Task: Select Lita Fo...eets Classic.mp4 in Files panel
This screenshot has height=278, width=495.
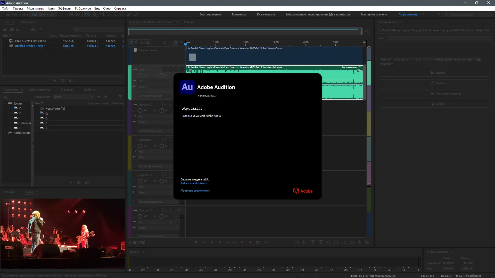Action: (x=30, y=41)
